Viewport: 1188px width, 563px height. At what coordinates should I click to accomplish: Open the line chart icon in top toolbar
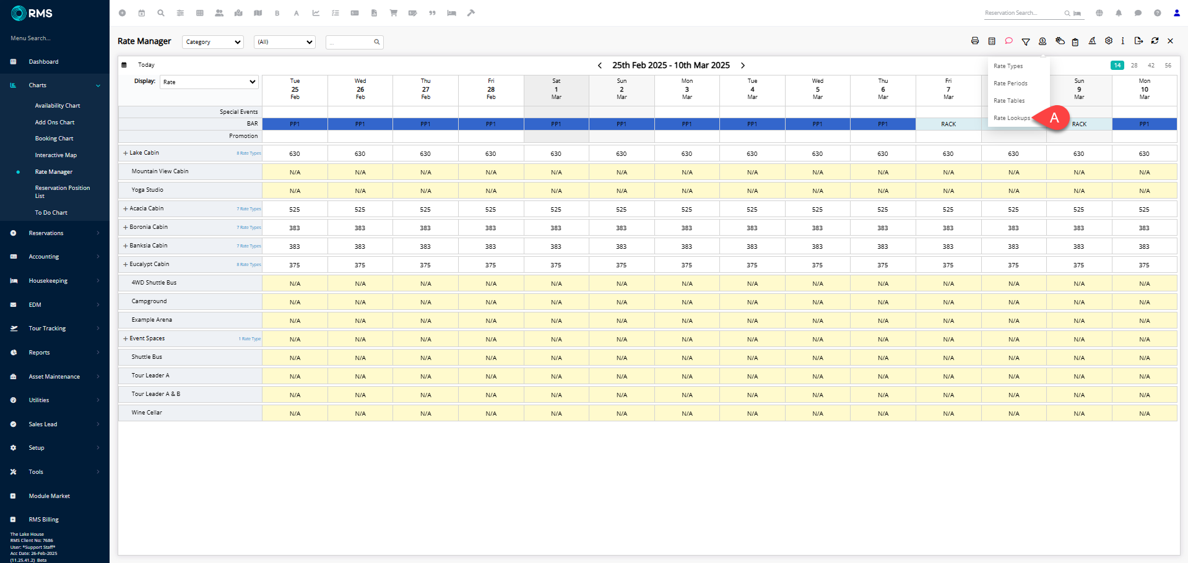coord(316,13)
